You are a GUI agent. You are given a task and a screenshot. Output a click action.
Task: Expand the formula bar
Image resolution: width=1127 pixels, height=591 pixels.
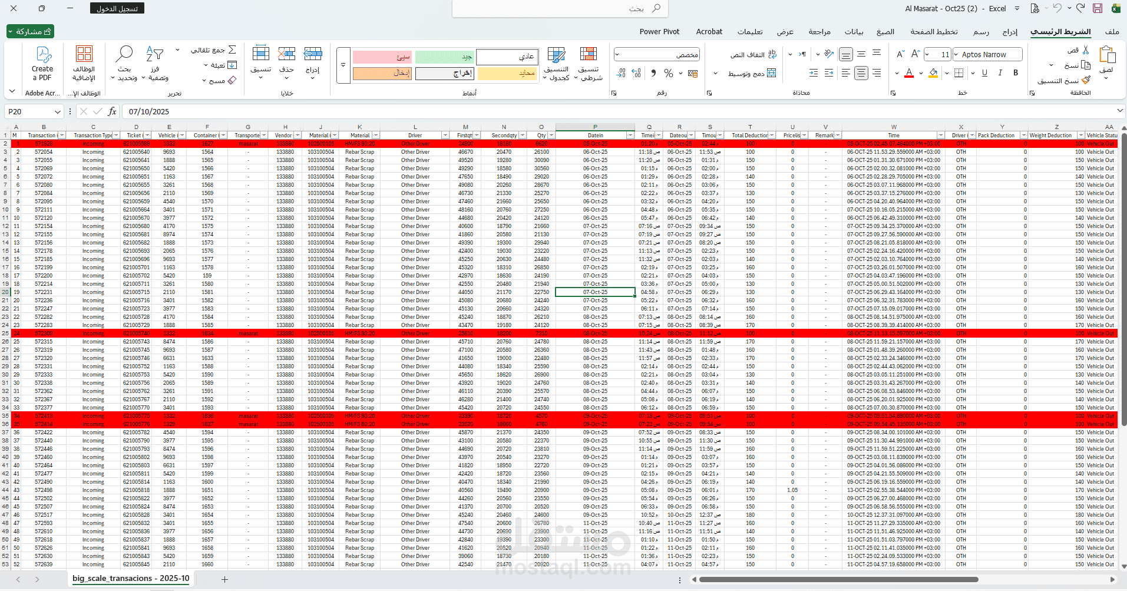(x=1119, y=111)
